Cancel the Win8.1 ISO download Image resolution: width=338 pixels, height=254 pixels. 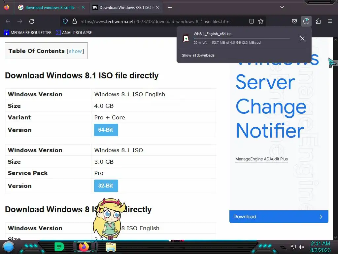coord(302,38)
